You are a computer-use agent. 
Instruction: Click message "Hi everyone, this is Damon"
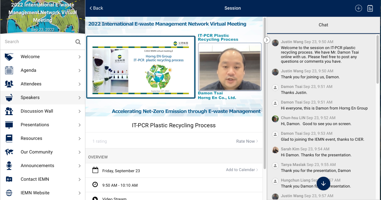tap(324, 108)
